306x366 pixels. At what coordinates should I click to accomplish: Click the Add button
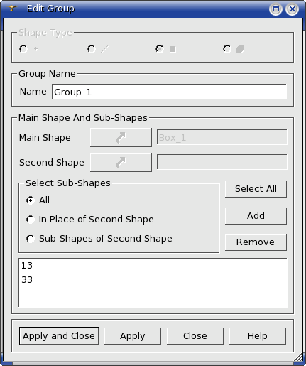[x=256, y=216]
